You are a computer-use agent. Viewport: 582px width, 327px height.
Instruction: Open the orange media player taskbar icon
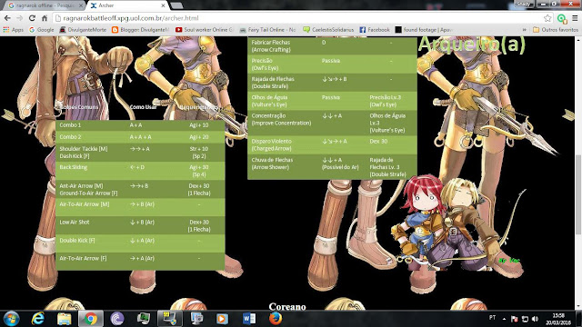(222, 319)
